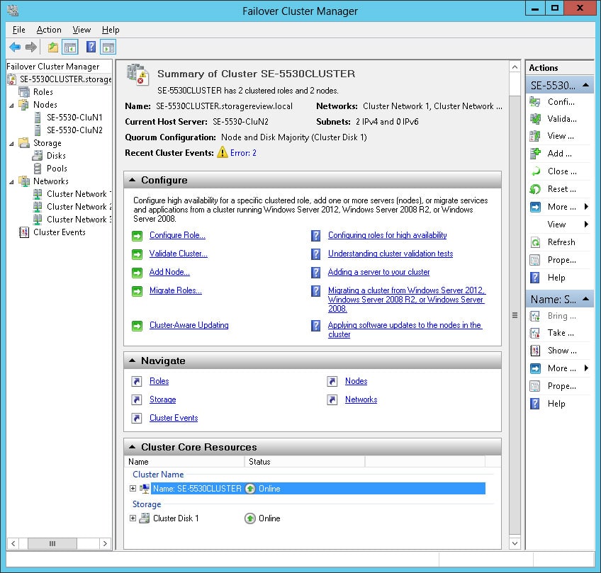
Task: Collapse the SE-5530... actions group
Action: (x=585, y=85)
